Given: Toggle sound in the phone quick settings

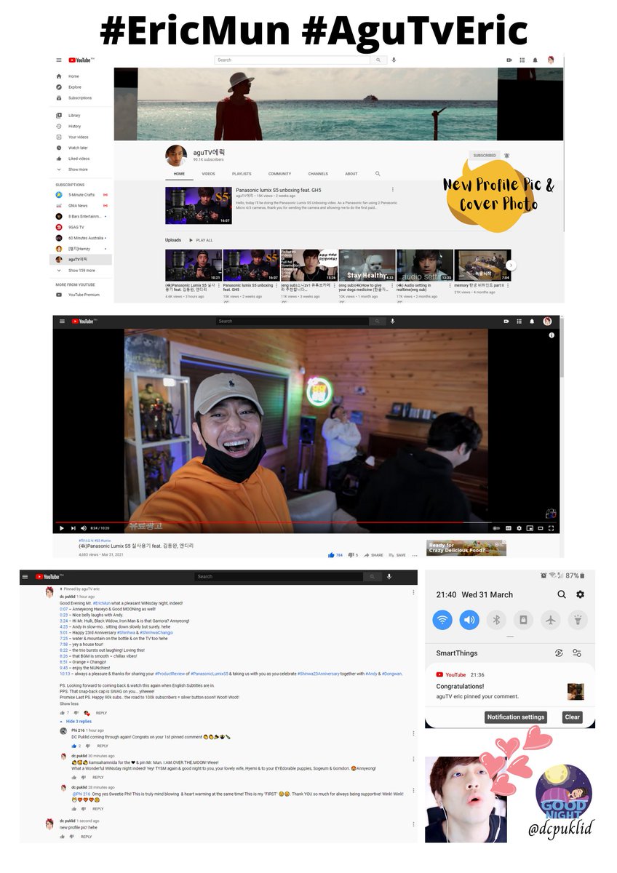Looking at the screenshot, I should [469, 620].
